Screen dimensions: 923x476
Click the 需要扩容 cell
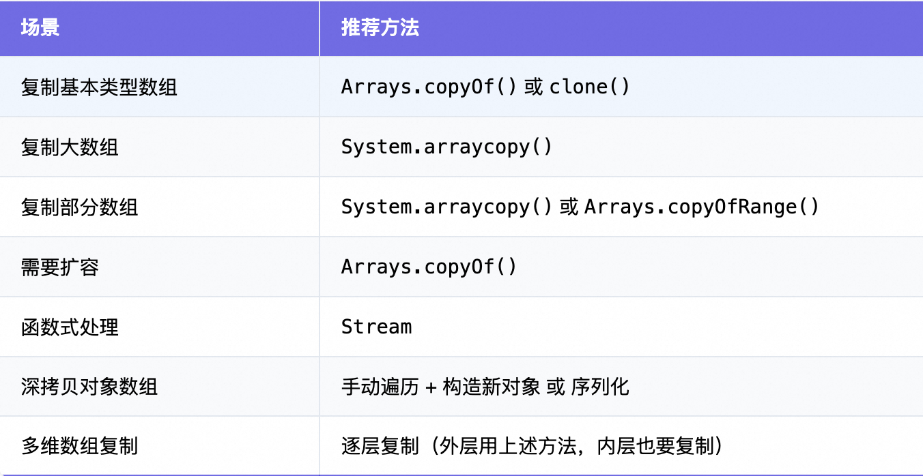pos(159,267)
